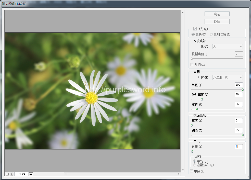The image size is (251, 180).
Task: Click the zoom out minus icon
Action: pos(7,174)
